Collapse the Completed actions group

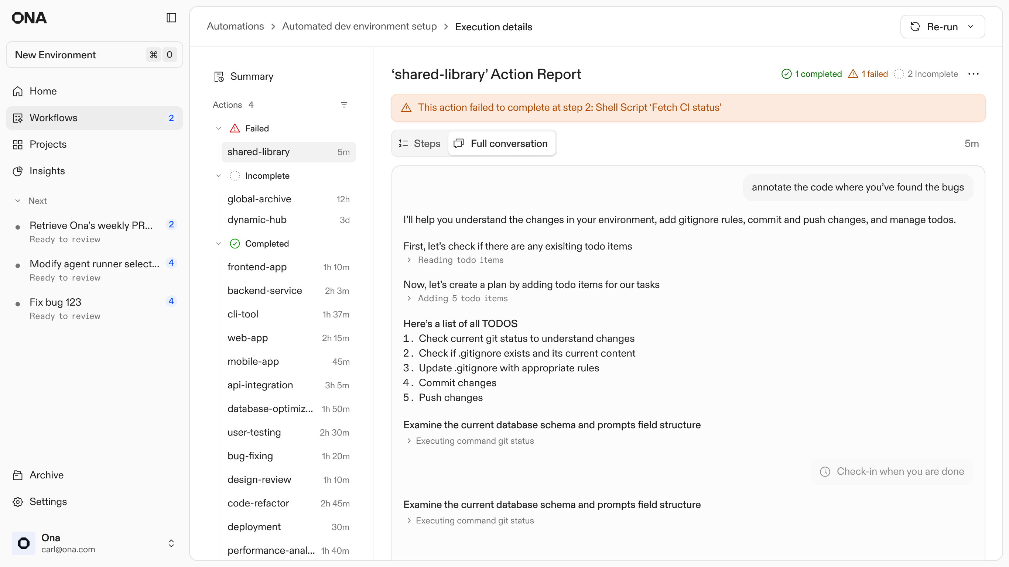click(x=219, y=244)
